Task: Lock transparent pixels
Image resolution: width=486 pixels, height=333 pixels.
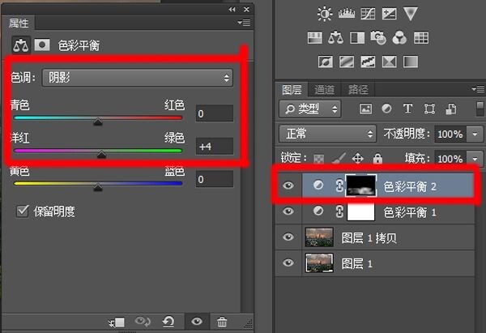Action: 318,159
